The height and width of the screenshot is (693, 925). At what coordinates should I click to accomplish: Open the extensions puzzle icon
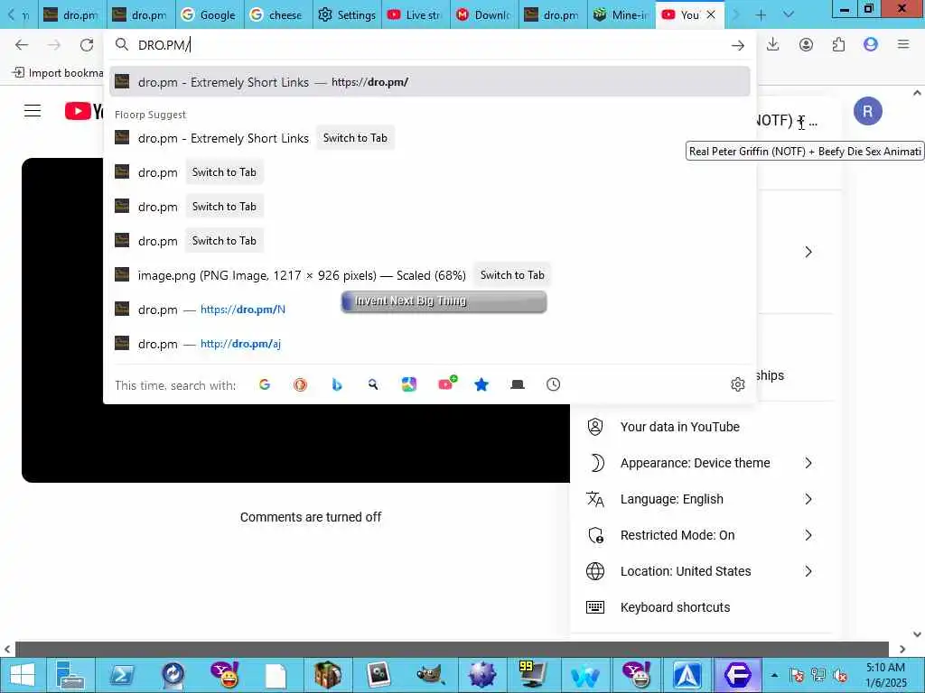pyautogui.click(x=838, y=45)
